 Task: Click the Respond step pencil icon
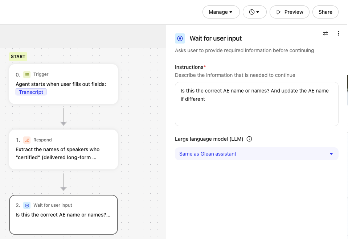(27, 140)
